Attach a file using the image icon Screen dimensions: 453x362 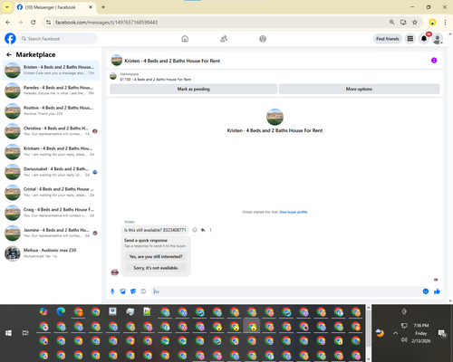(122, 291)
